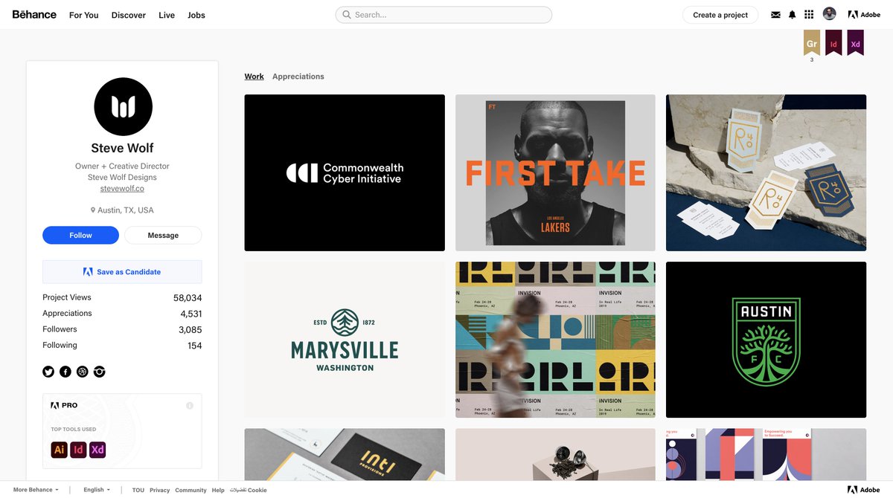Open the English language dropdown
The image size is (893, 498).
97,490
